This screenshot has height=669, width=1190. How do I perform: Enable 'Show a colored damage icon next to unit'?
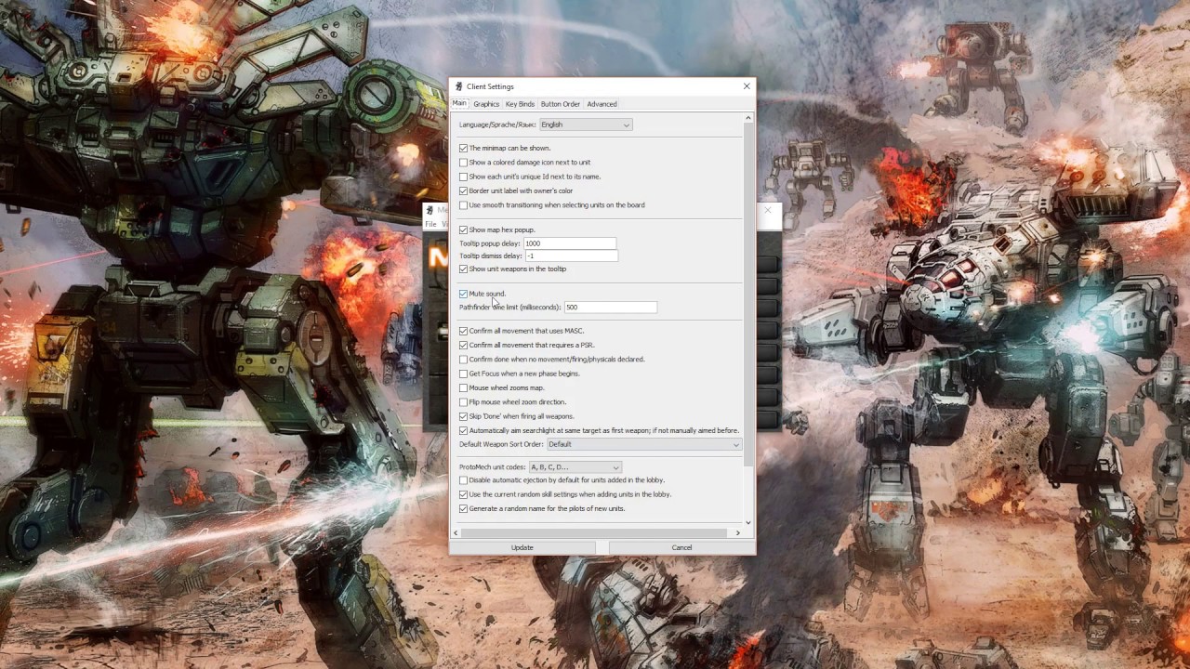click(464, 163)
